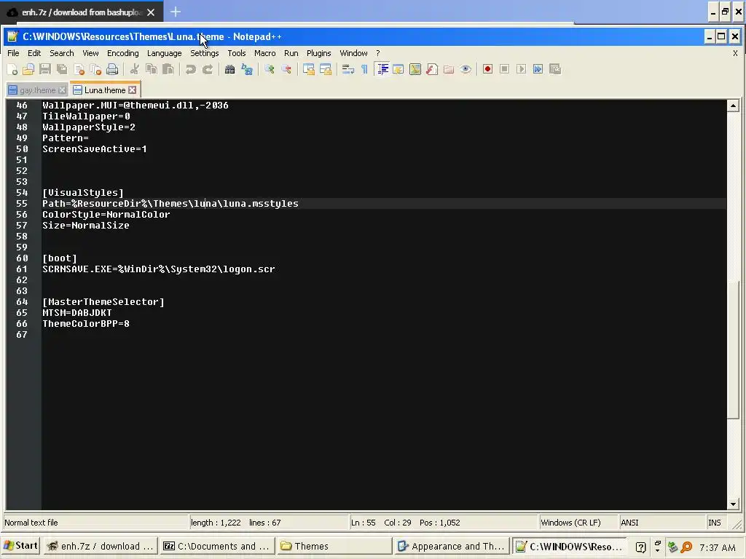Viewport: 746px width, 559px height.
Task: Click the Save All toolbar icon
Action: [62, 69]
